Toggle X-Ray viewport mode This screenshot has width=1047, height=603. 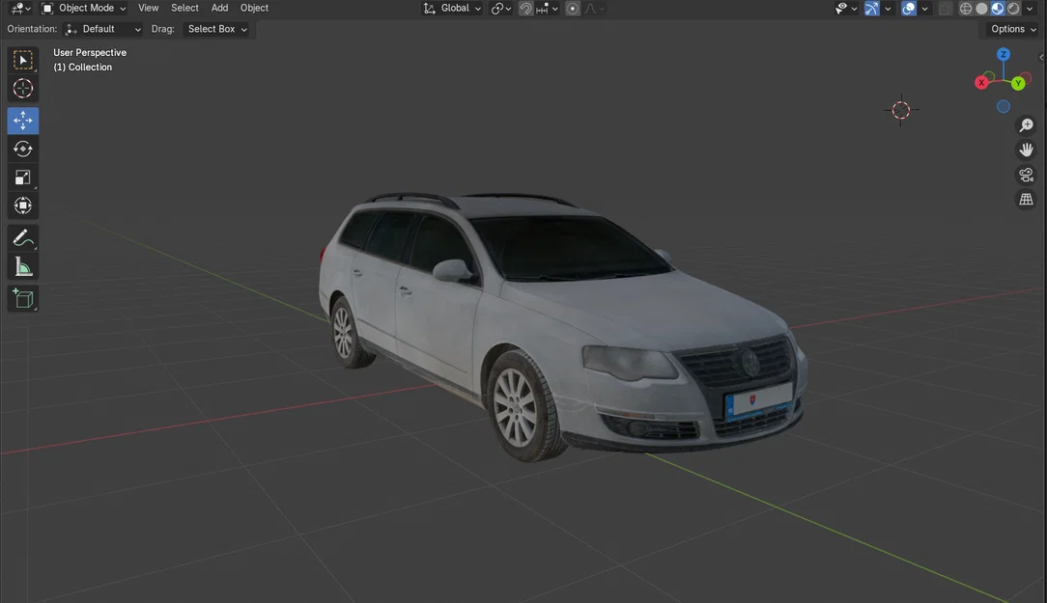(945, 8)
